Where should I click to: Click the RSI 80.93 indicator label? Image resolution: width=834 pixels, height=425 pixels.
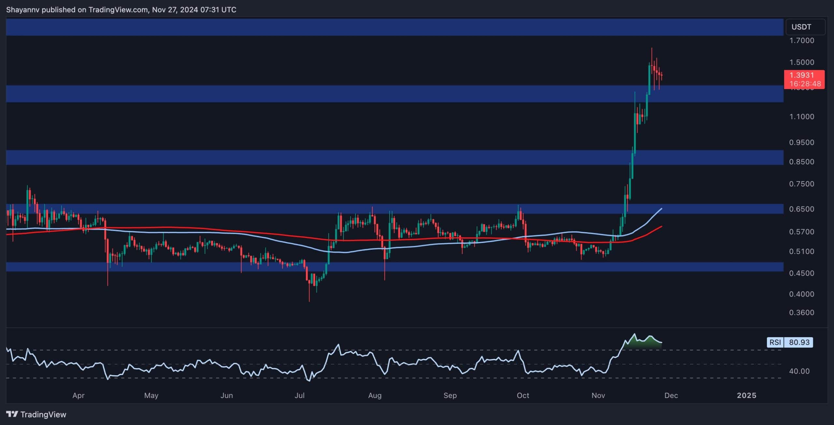pos(790,342)
